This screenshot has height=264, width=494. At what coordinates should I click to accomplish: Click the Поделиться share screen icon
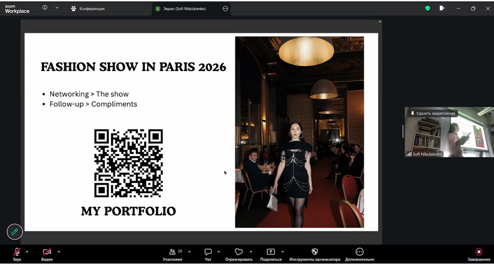click(271, 252)
